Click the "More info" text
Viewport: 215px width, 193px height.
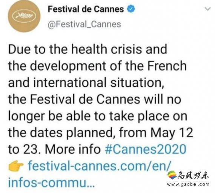73,149
